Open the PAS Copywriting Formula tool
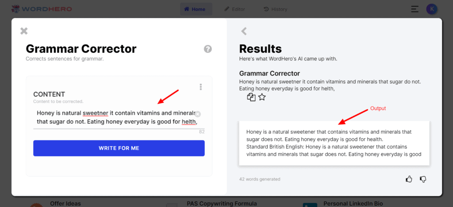 pyautogui.click(x=222, y=204)
